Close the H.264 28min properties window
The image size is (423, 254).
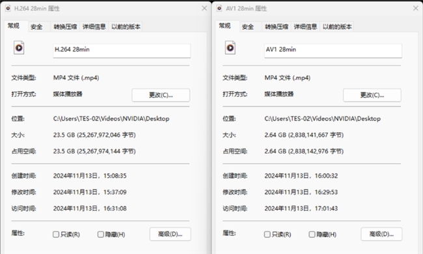pyautogui.click(x=204, y=8)
